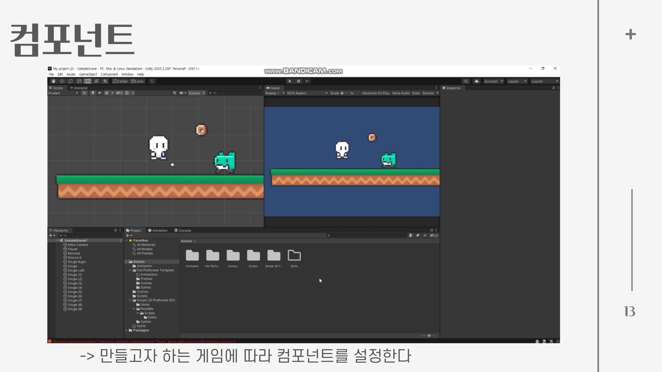Viewport: 662px width, 372px height.
Task: Click Maximize On Play button
Action: (x=375, y=93)
